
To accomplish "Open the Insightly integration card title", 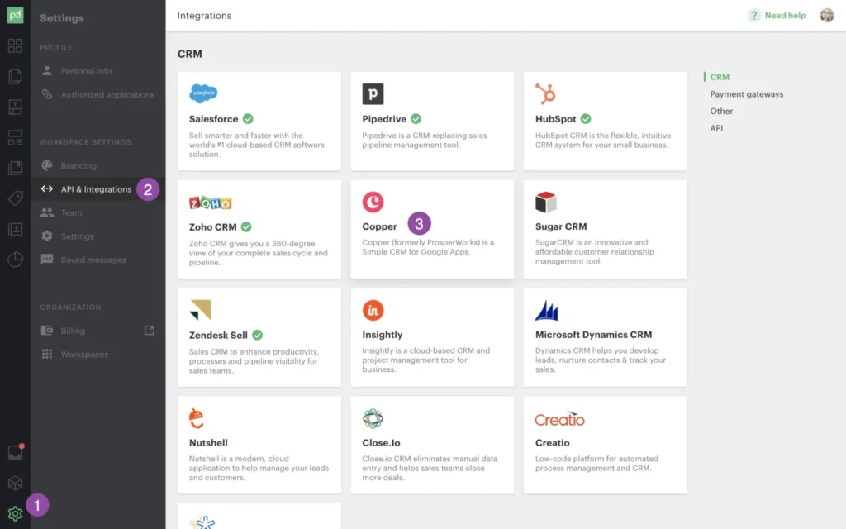I will (x=382, y=335).
